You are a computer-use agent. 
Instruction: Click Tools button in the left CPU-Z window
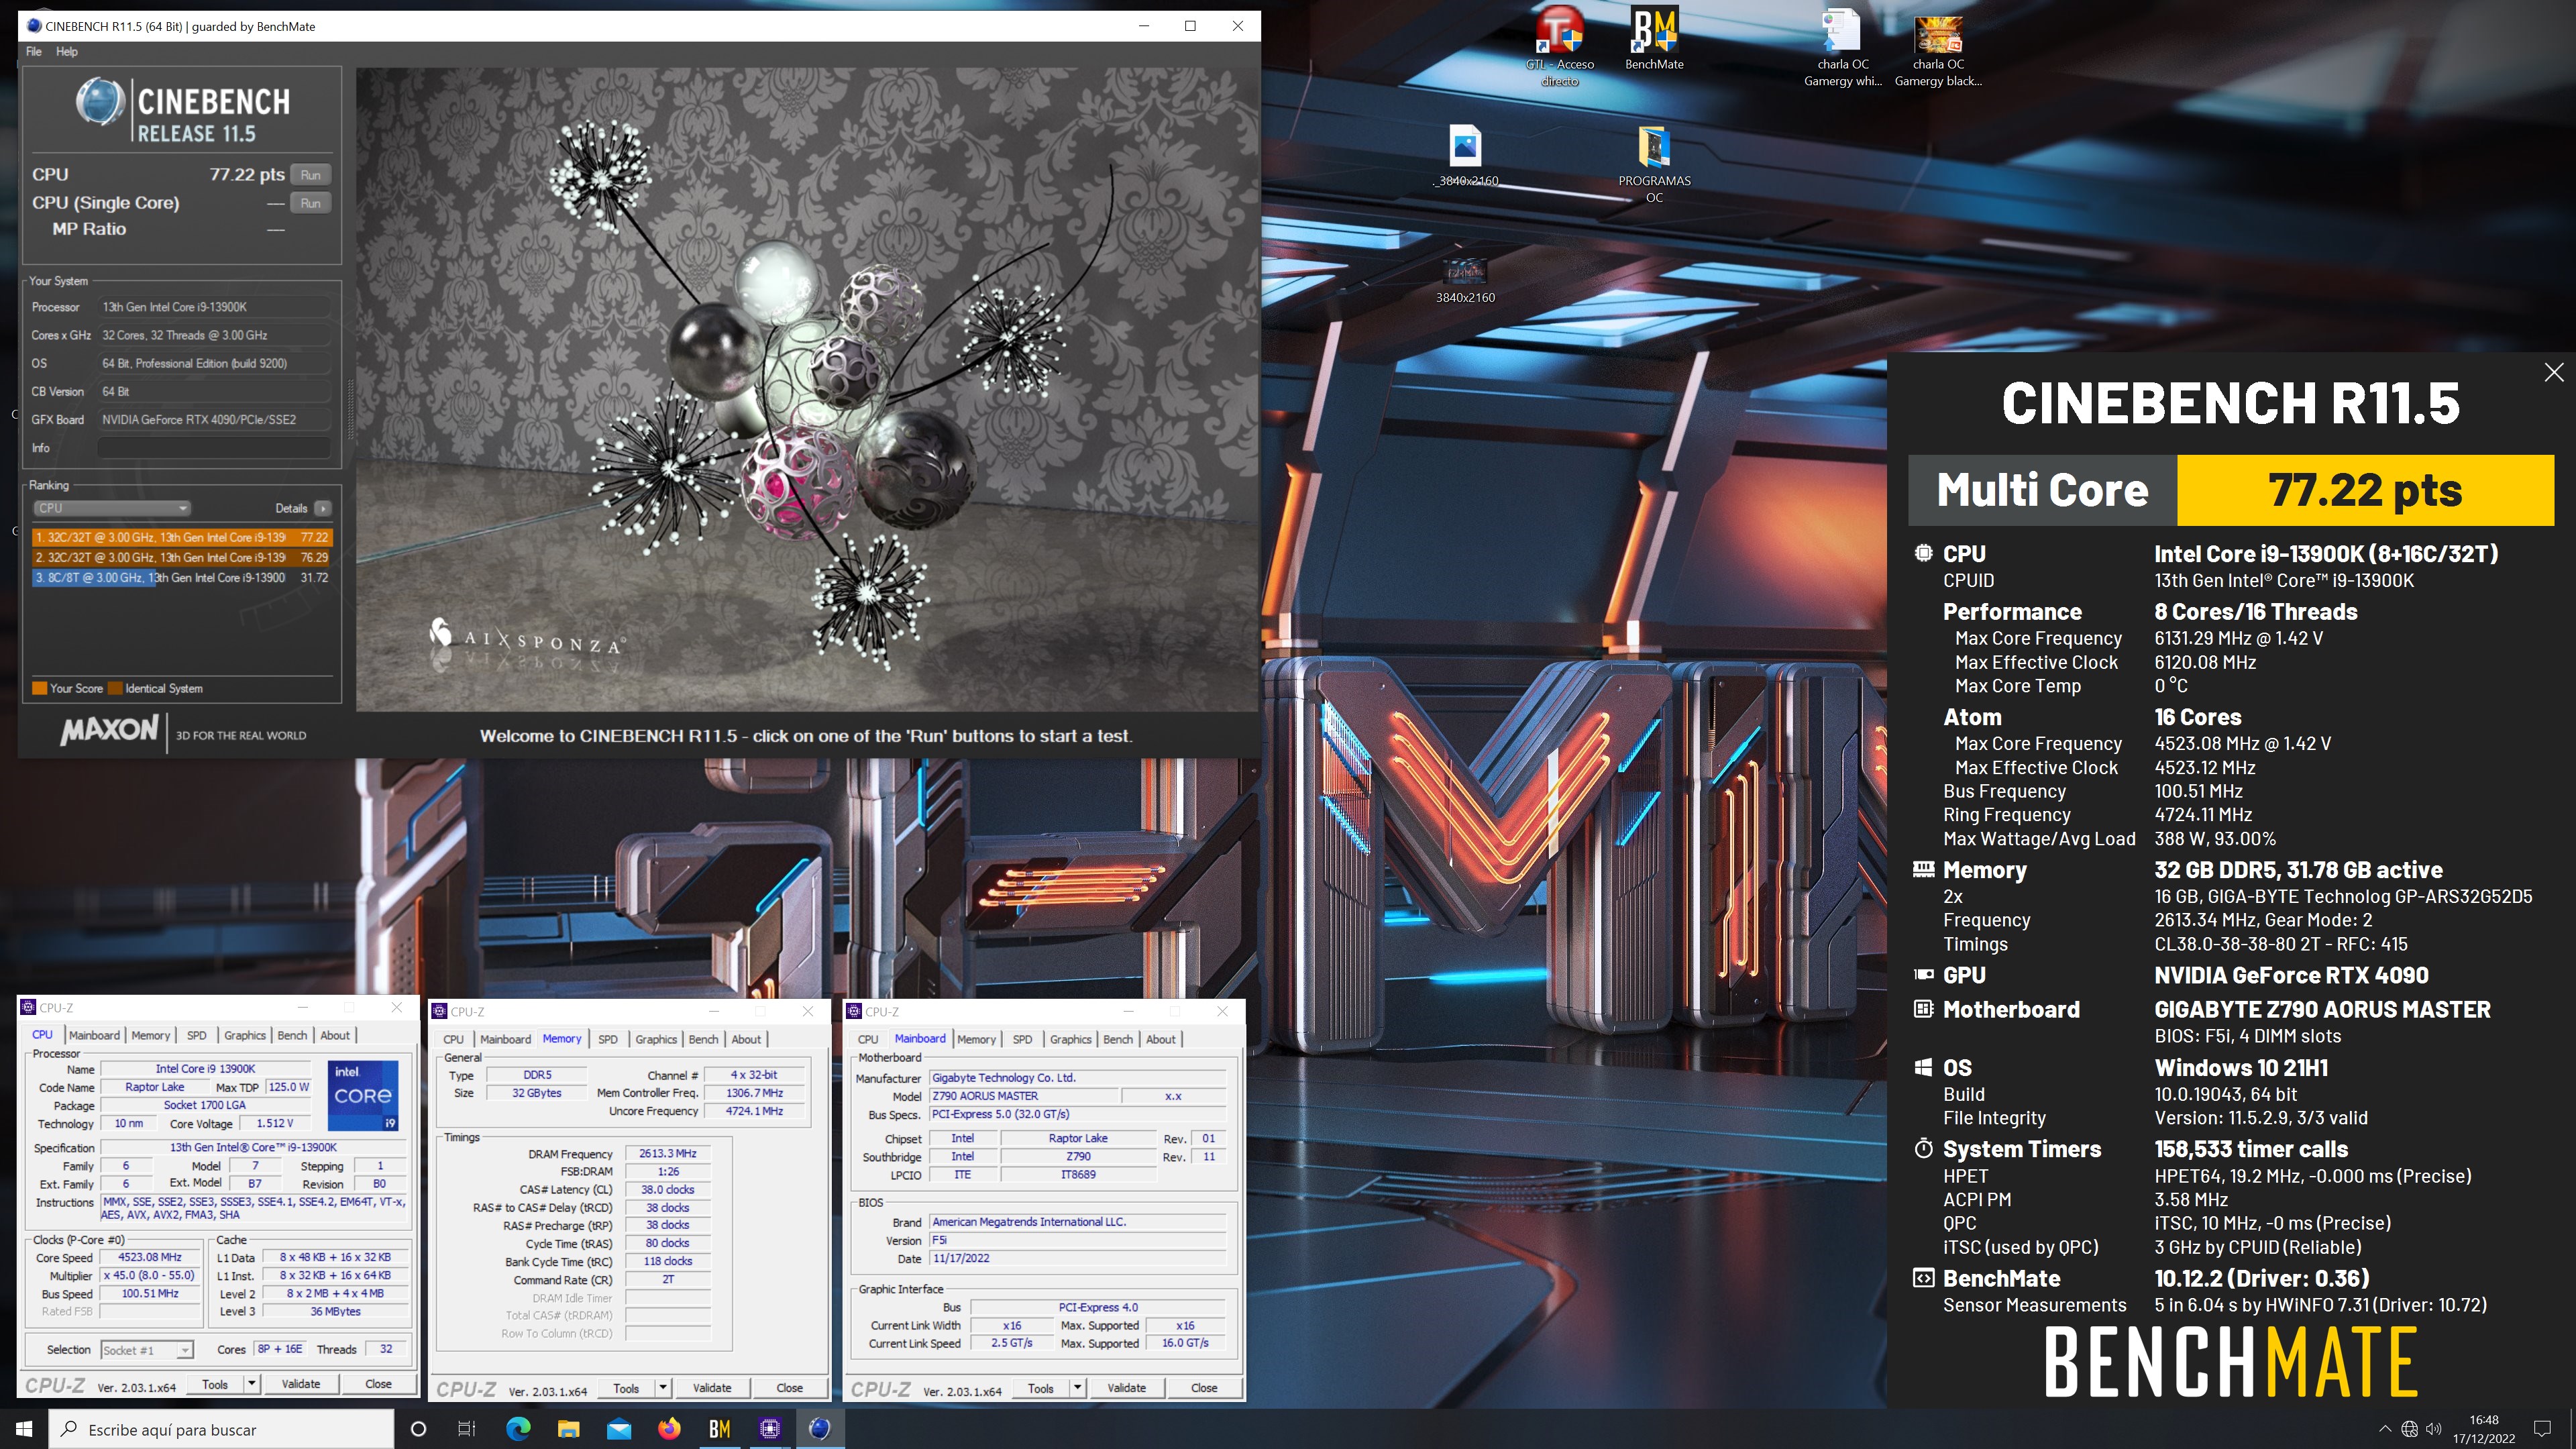[215, 1384]
